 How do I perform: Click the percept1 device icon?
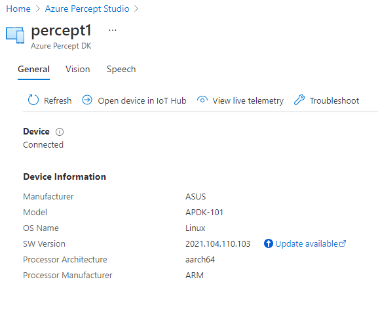click(x=15, y=35)
